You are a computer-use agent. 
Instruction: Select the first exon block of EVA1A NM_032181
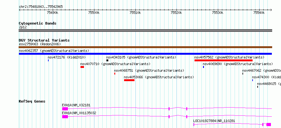tap(65, 109)
